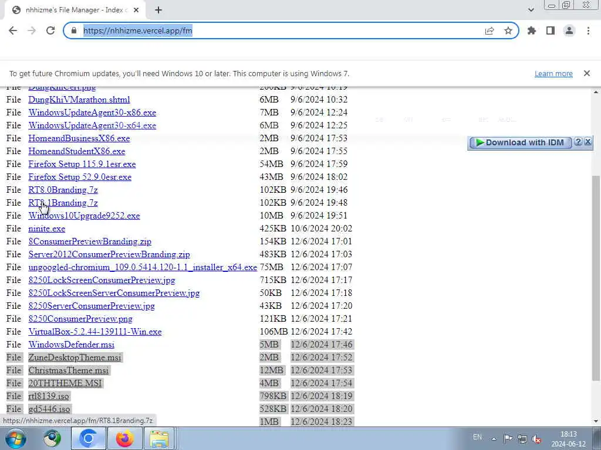Download Firefox Setup 115.9.1esr.exe
Viewport: 601px width, 450px height.
click(x=82, y=164)
